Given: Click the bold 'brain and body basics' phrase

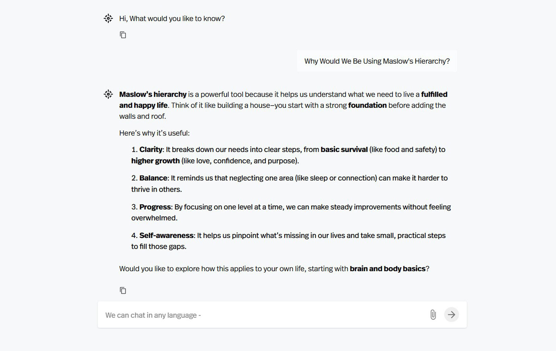Looking at the screenshot, I should (x=388, y=269).
